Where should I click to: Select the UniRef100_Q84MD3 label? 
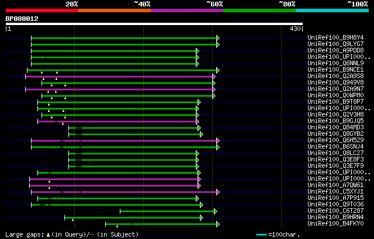pos(335,128)
